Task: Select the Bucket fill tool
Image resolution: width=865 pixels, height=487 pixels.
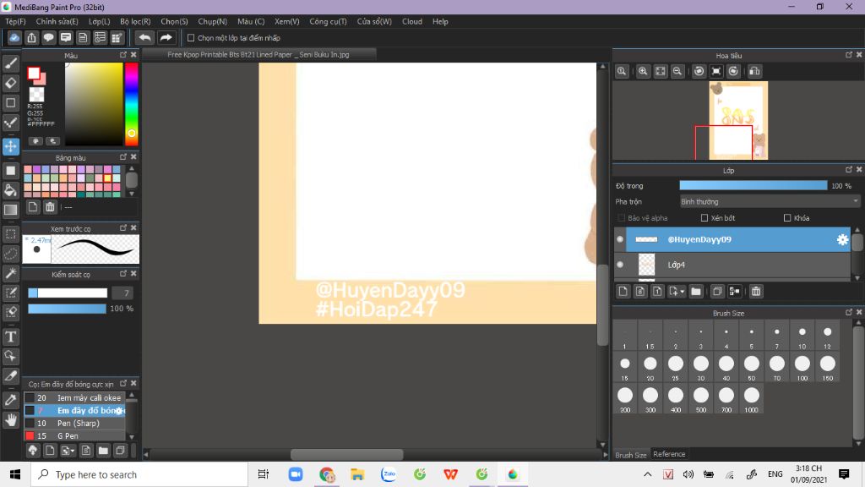Action: coord(10,190)
